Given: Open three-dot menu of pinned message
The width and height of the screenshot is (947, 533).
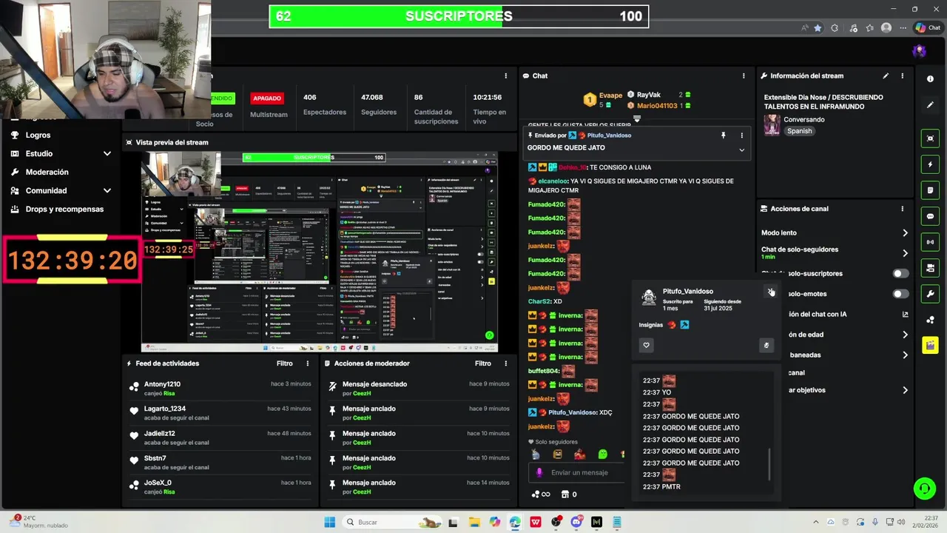Looking at the screenshot, I should [x=741, y=135].
